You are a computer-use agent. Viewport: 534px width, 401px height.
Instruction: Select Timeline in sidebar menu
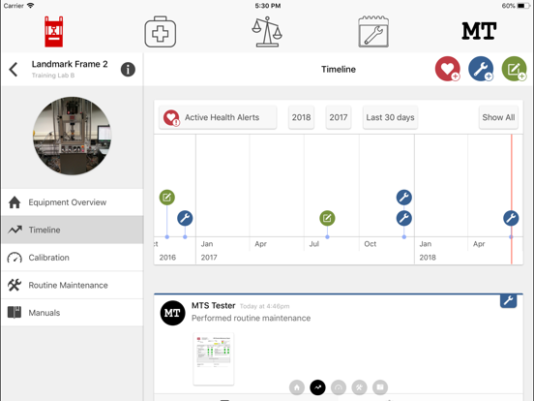click(73, 230)
